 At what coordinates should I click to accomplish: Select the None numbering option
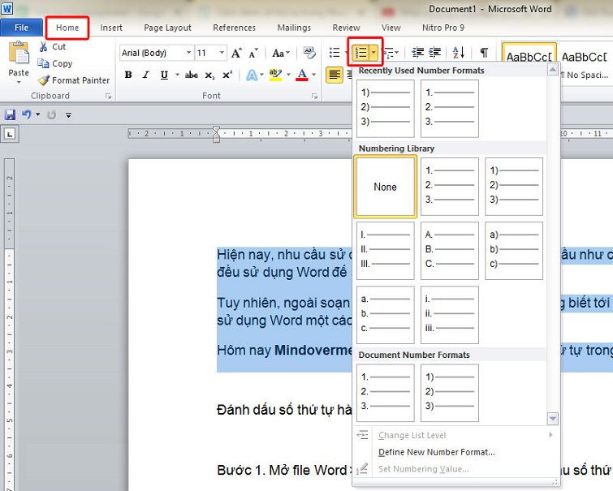385,187
